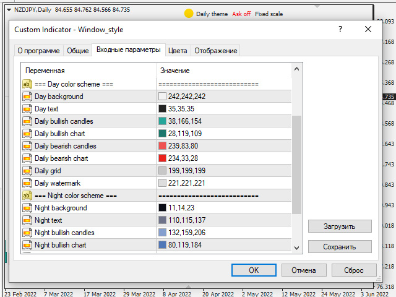The width and height of the screenshot is (396, 297).
Task: Click the Загрузить button
Action: [x=340, y=226]
